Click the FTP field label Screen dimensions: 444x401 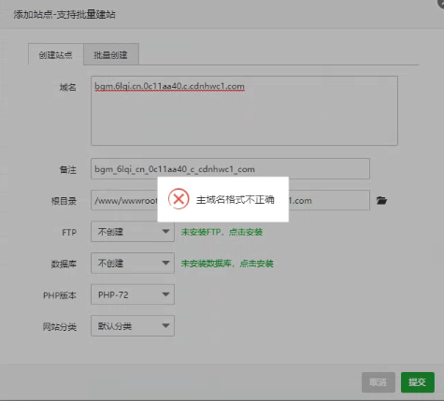pos(69,233)
